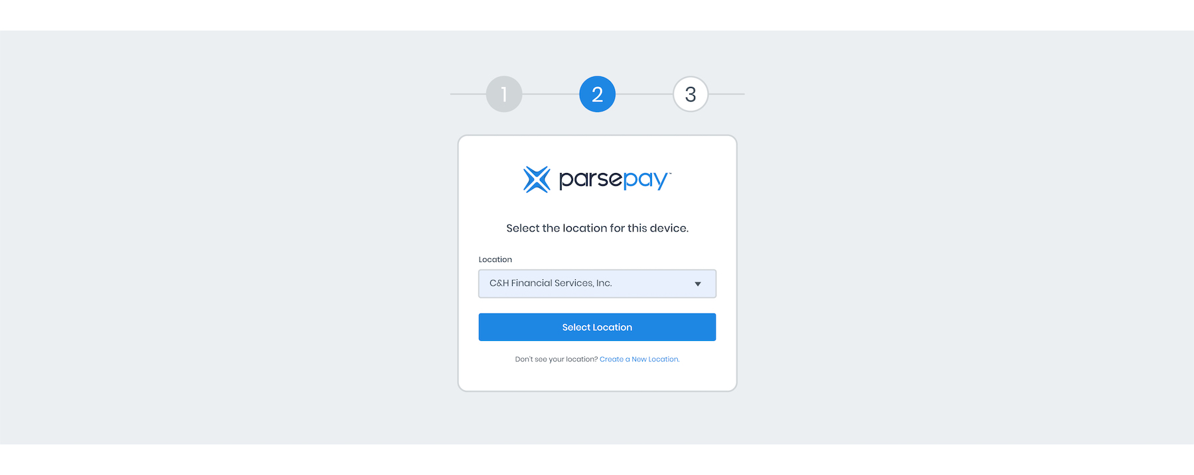The width and height of the screenshot is (1194, 475).
Task: Click progress line between steps 2 and 3
Action: point(644,94)
